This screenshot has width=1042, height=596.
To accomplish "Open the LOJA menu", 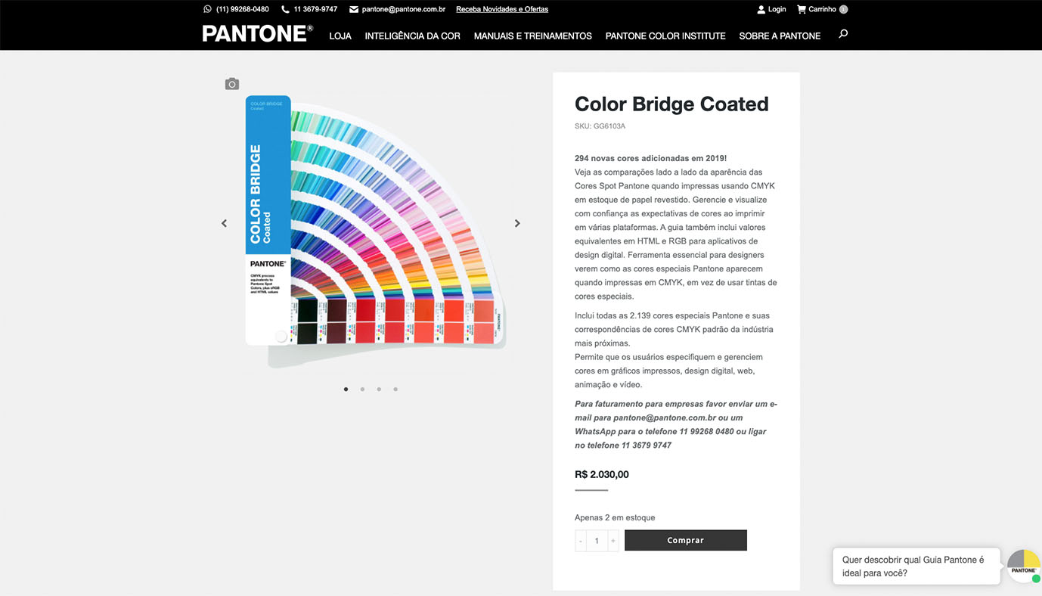I will pos(340,36).
